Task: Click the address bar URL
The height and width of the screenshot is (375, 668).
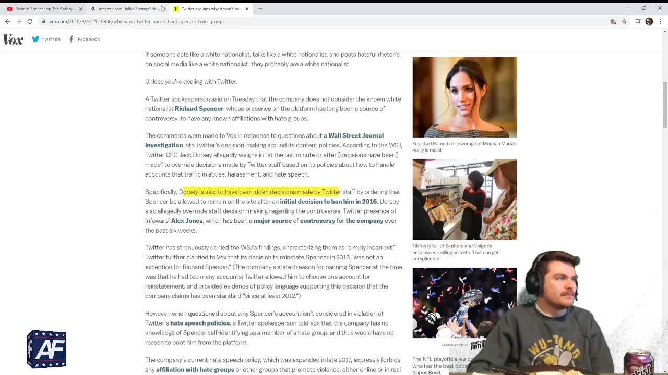Action: point(137,21)
